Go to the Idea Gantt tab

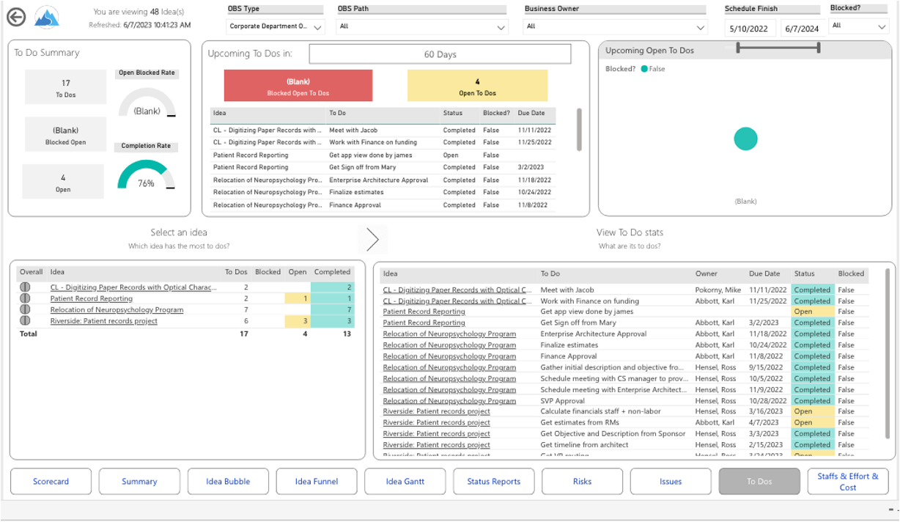(405, 482)
